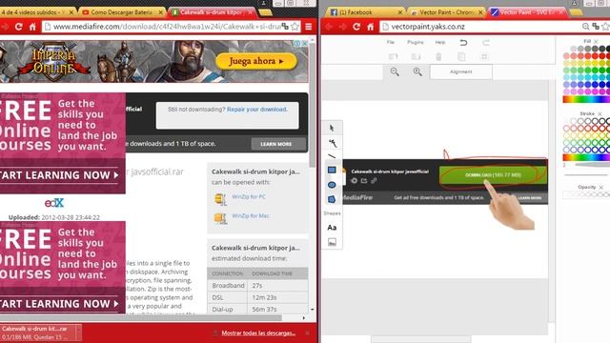Screen dimensions: 610x343
Task: Reload the Vector Paint page
Action: point(356,27)
